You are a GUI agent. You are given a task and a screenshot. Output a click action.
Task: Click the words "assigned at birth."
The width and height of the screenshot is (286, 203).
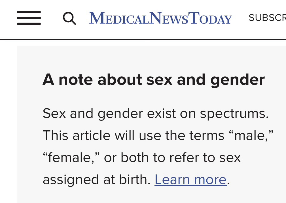(97, 180)
